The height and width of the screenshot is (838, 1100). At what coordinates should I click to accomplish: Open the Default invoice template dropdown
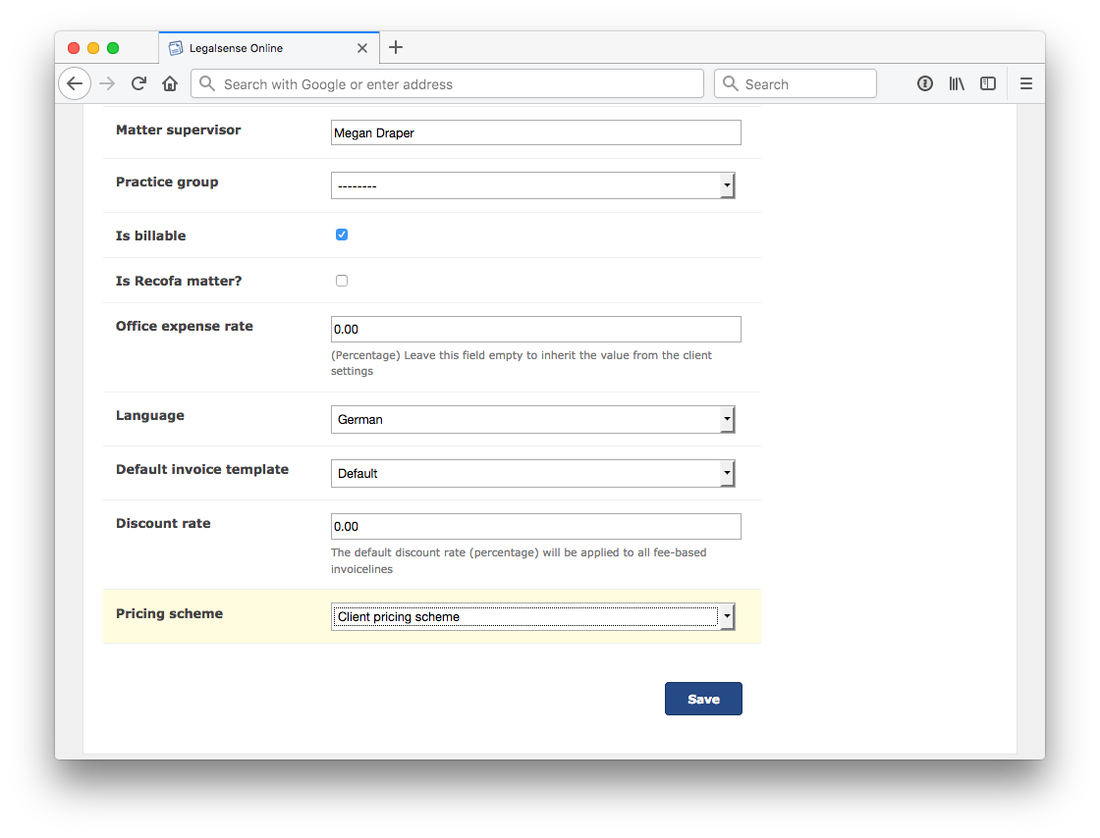[532, 473]
